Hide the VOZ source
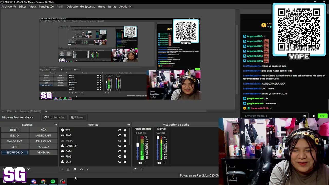 (x=120, y=162)
